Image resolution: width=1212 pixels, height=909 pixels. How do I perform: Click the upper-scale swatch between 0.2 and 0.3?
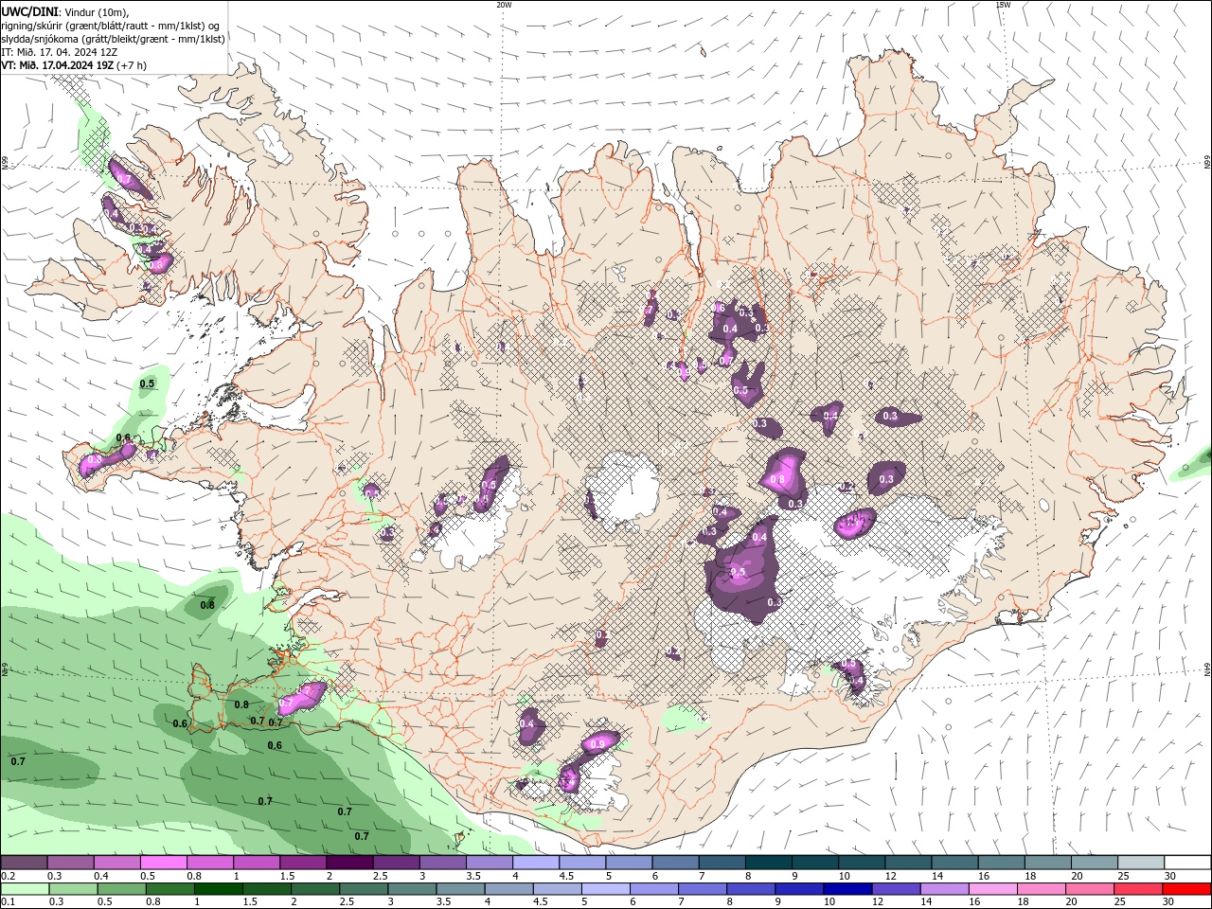click(x=25, y=863)
